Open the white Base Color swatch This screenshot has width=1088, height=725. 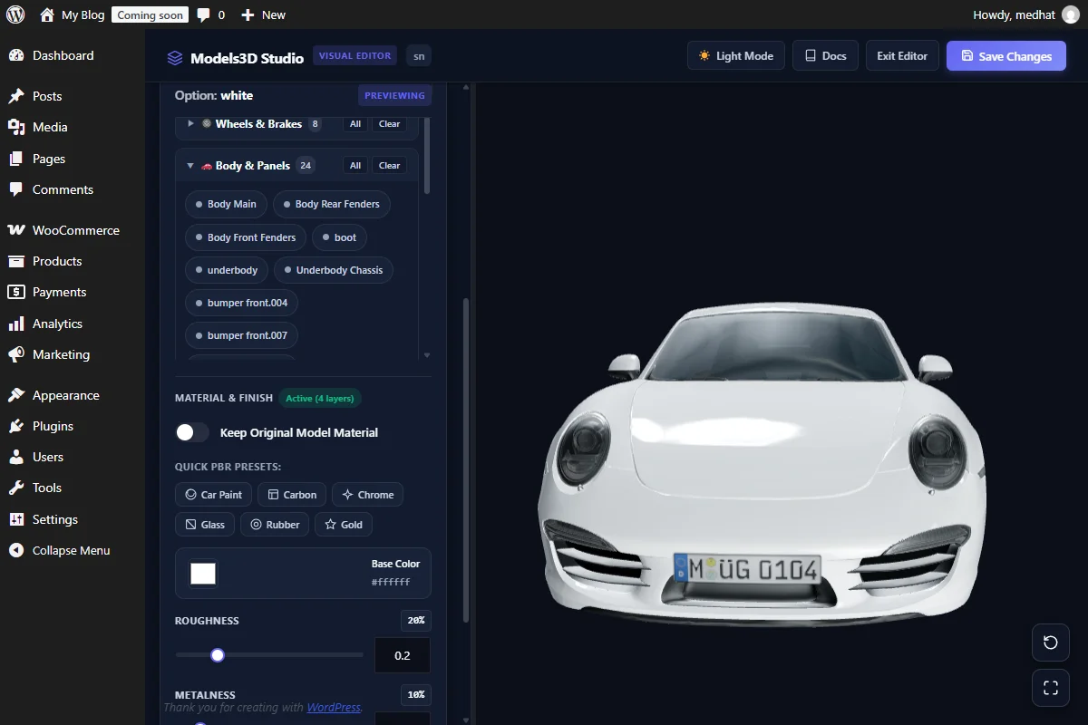(203, 574)
